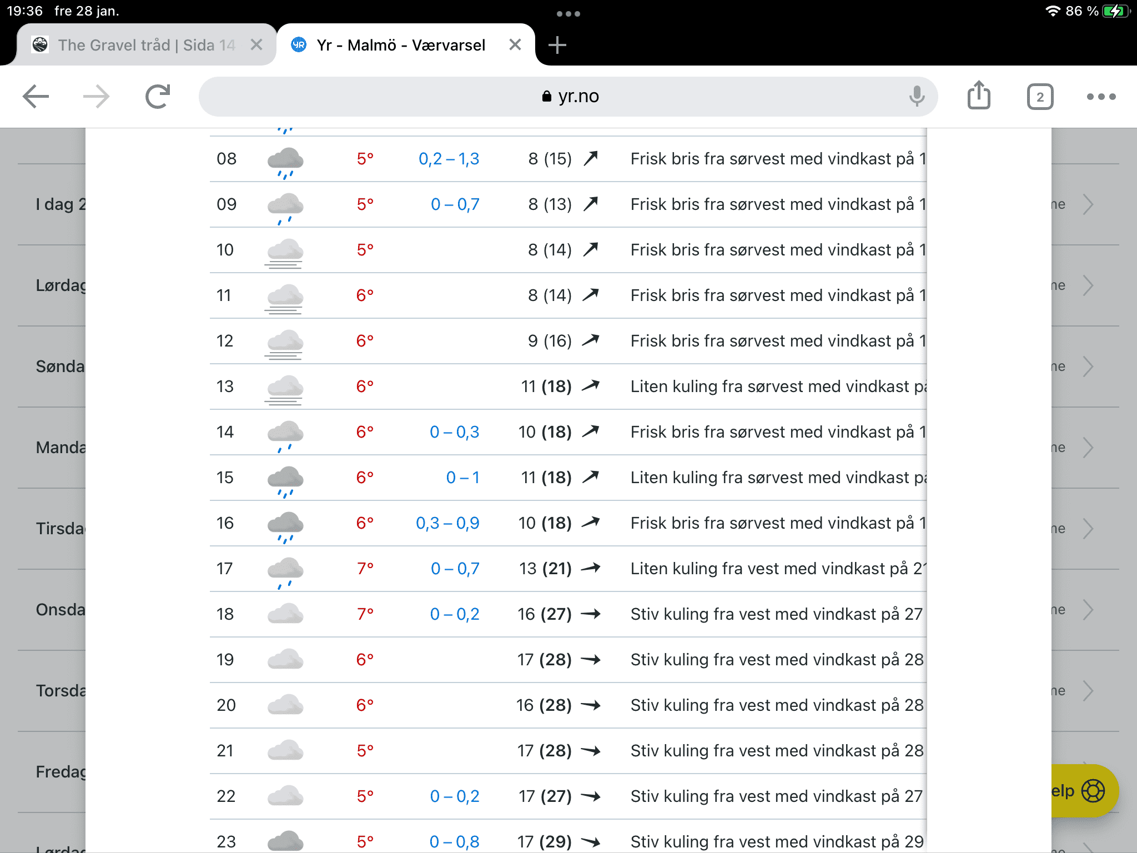Select the Yr - Malmö - Værvarsel tab
Image resolution: width=1137 pixels, height=853 pixels.
point(400,45)
